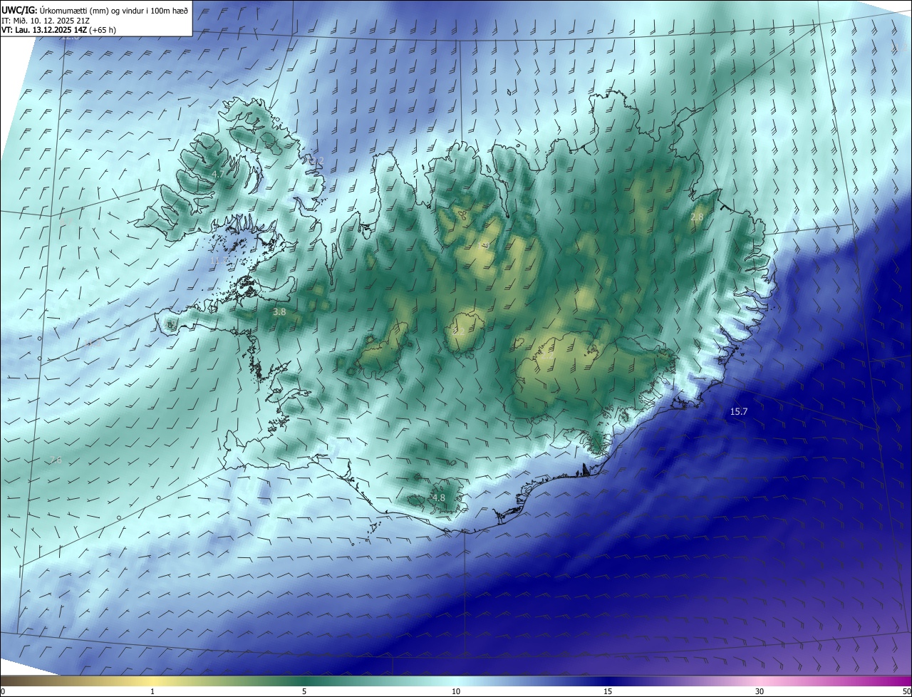Click the 15.7 value label on the map
Viewport: 912px width, 697px height.
pyautogui.click(x=739, y=412)
